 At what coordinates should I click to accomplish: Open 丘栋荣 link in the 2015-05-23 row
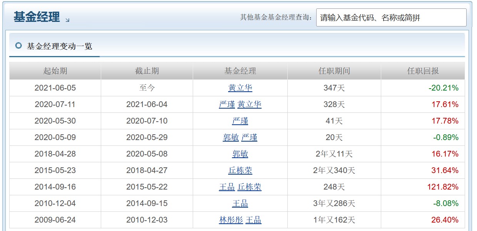[x=240, y=170]
